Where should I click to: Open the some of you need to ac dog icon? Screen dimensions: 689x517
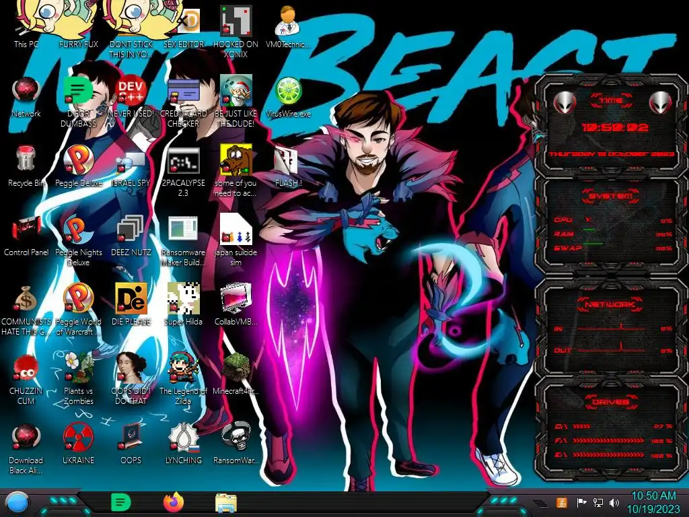click(x=235, y=172)
